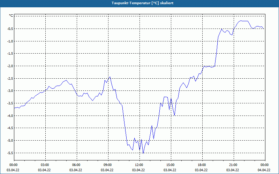Click the 06:00 time axis label
Viewport: 279px width, 174px height.
pyautogui.click(x=77, y=165)
